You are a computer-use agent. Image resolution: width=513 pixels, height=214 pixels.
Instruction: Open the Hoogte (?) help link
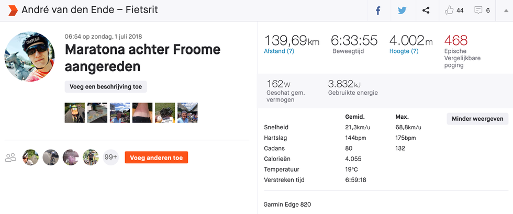tap(404, 51)
